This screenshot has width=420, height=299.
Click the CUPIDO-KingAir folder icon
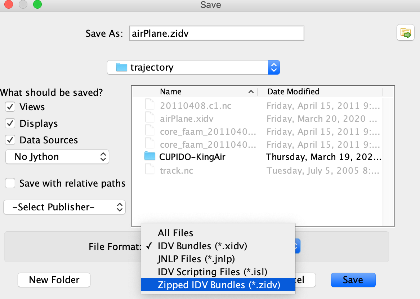pos(149,156)
